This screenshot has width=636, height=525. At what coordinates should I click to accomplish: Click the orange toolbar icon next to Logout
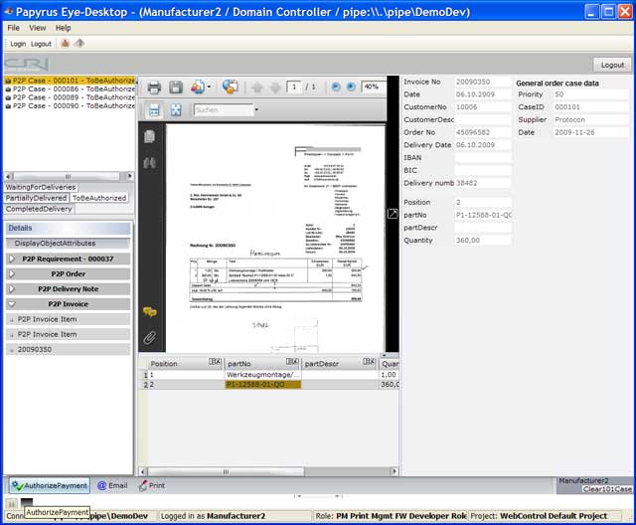pyautogui.click(x=65, y=43)
